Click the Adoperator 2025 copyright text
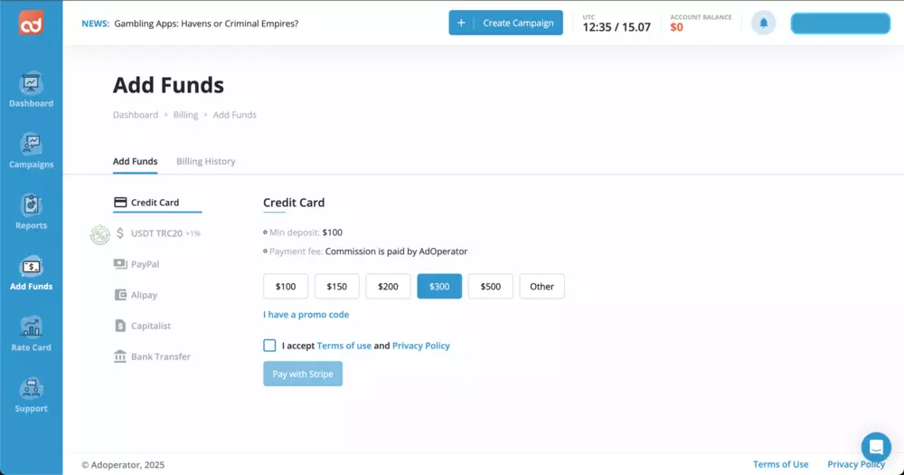This screenshot has height=475, width=904. [x=123, y=465]
